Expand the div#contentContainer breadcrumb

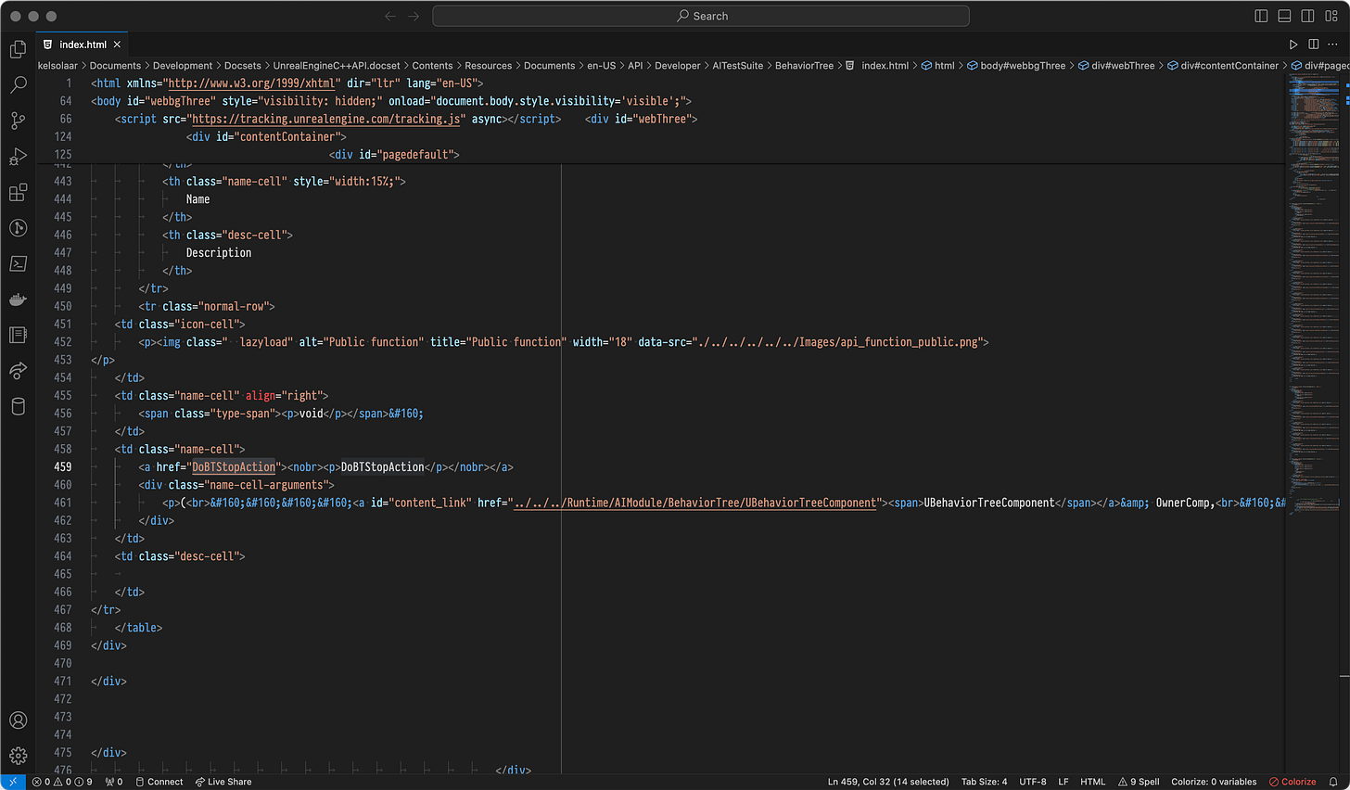[x=1222, y=66]
